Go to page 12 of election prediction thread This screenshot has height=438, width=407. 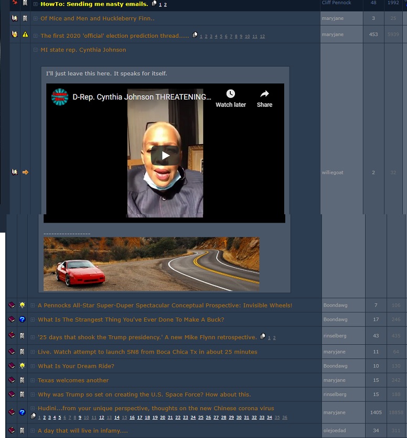262,37
